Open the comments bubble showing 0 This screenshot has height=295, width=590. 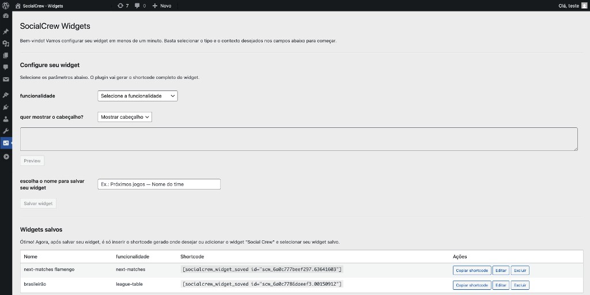(141, 6)
